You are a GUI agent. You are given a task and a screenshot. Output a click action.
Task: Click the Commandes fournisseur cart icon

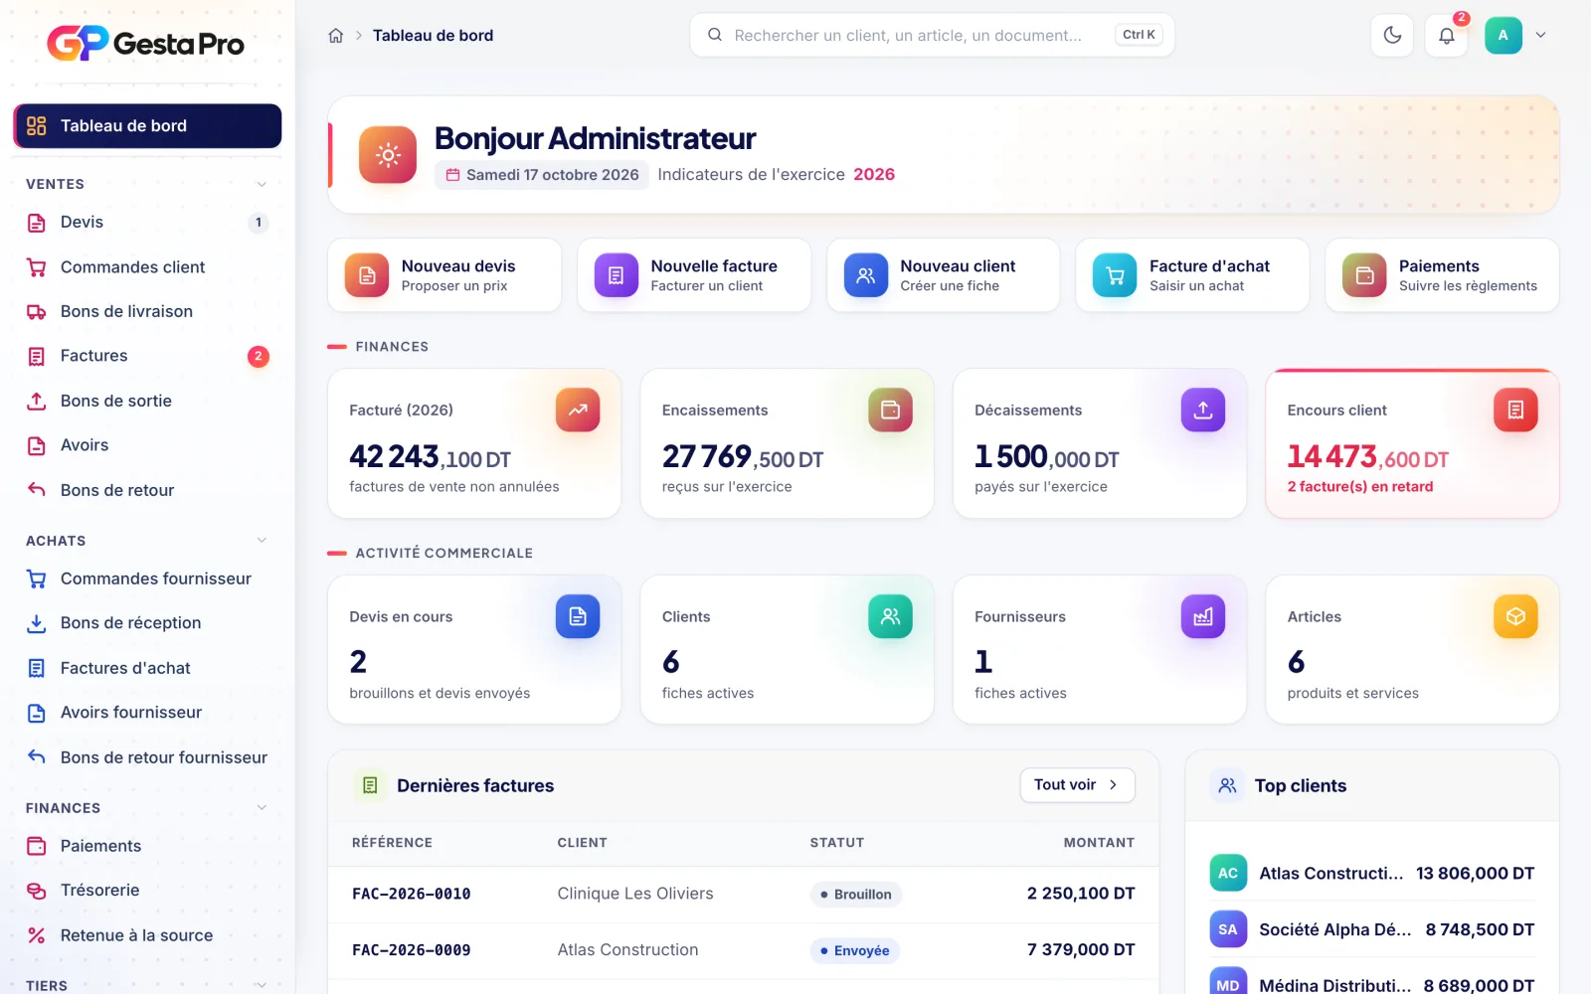coord(37,579)
